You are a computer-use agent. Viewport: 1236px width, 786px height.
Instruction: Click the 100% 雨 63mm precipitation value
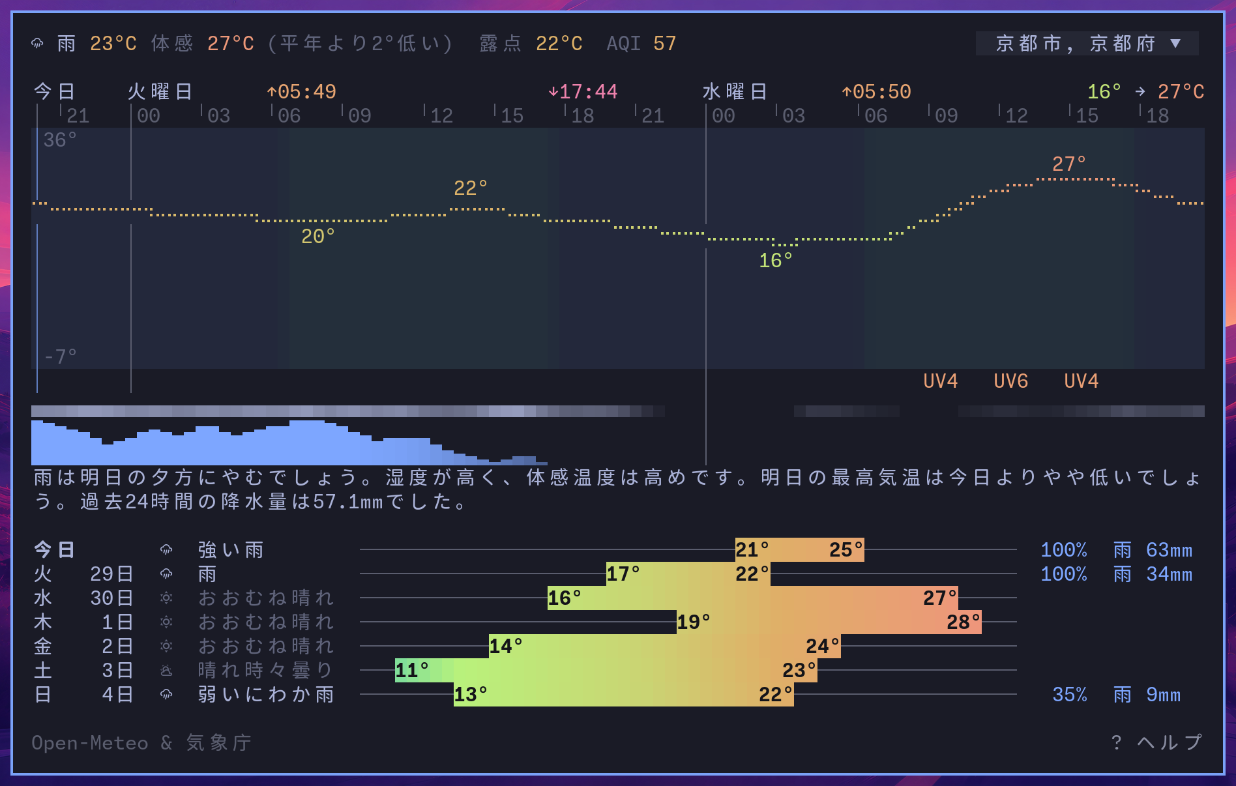click(x=1117, y=550)
